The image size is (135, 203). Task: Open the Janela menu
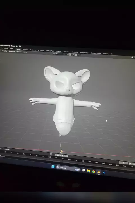click(x=6, y=48)
